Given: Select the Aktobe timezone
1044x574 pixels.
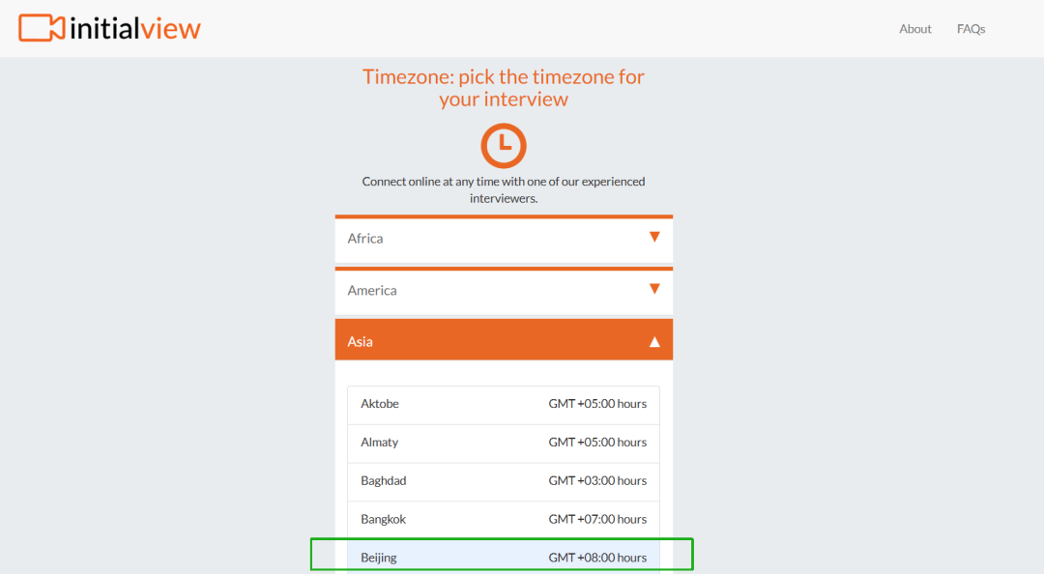Looking at the screenshot, I should pos(504,405).
